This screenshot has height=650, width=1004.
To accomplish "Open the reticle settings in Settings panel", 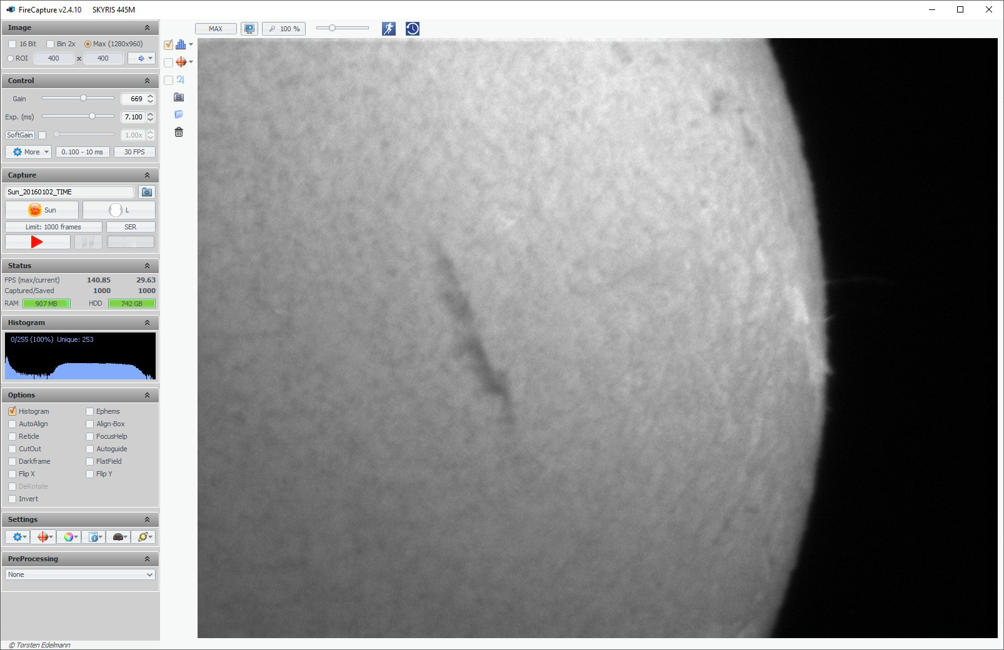I will tap(43, 537).
